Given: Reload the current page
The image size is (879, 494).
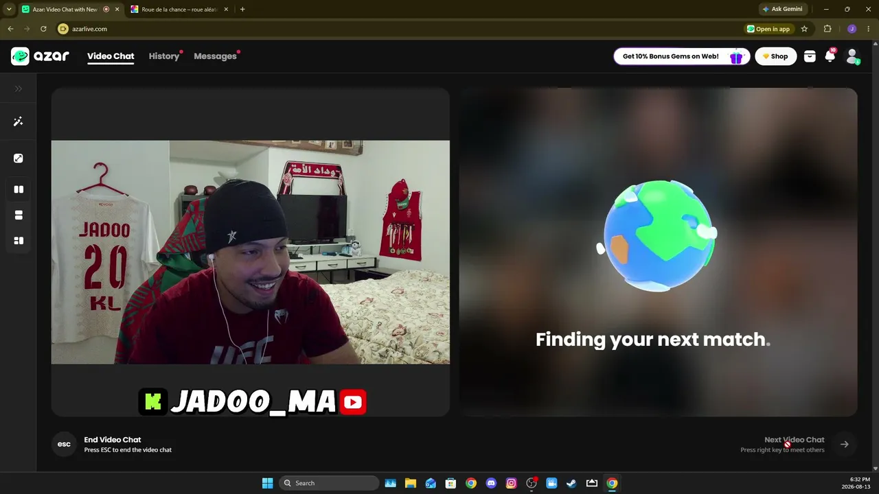Looking at the screenshot, I should click(43, 29).
